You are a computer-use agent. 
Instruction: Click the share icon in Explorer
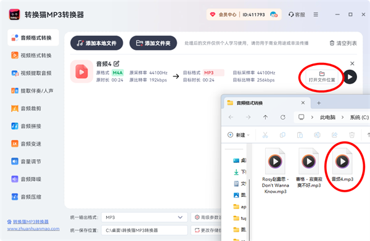[334, 135]
